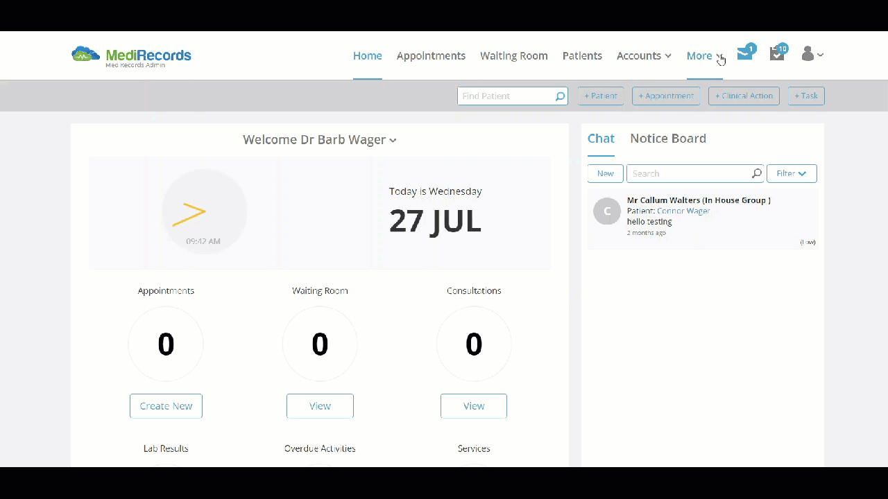The width and height of the screenshot is (888, 499).
Task: Click the MediRecords logo
Action: [131, 55]
